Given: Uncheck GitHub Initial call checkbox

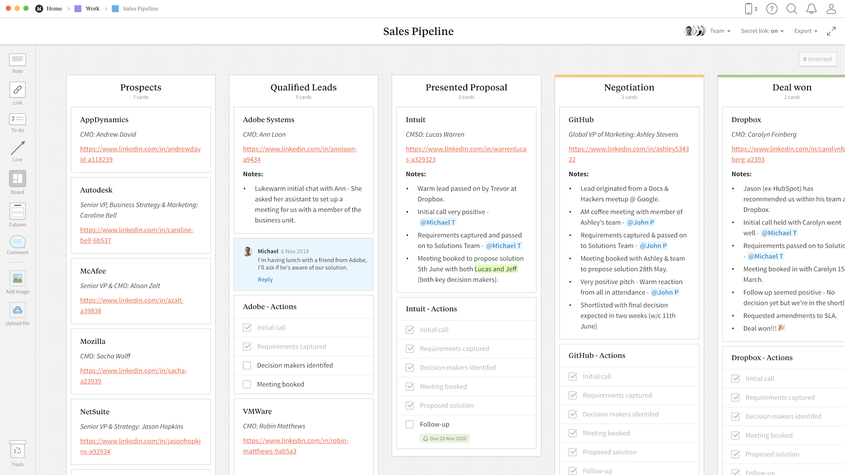Looking at the screenshot, I should point(573,376).
